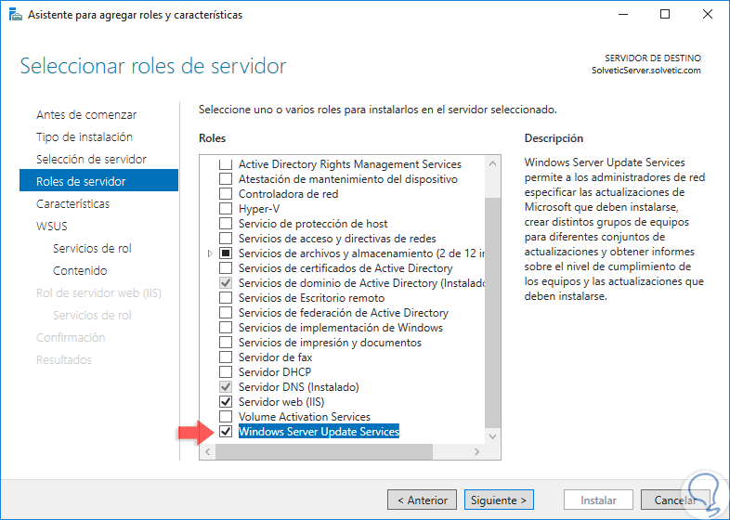This screenshot has width=730, height=520.
Task: Click horizontal scroll right arrow in roles list
Action: click(476, 451)
